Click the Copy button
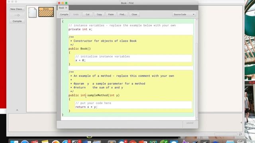Image resolution: width=255 pixels, height=143 pixels. [99, 14]
